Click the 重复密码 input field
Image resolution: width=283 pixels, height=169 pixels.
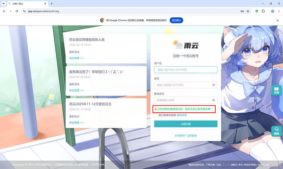click(186, 100)
